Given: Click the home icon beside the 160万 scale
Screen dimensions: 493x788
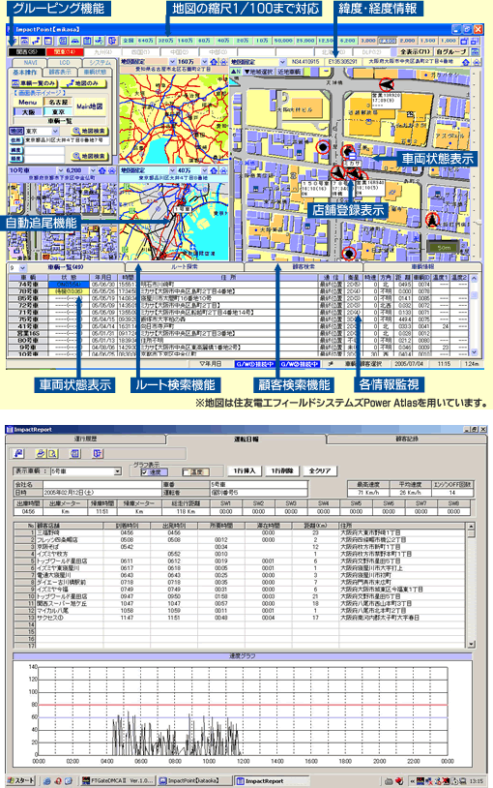Looking at the screenshot, I should (x=214, y=61).
